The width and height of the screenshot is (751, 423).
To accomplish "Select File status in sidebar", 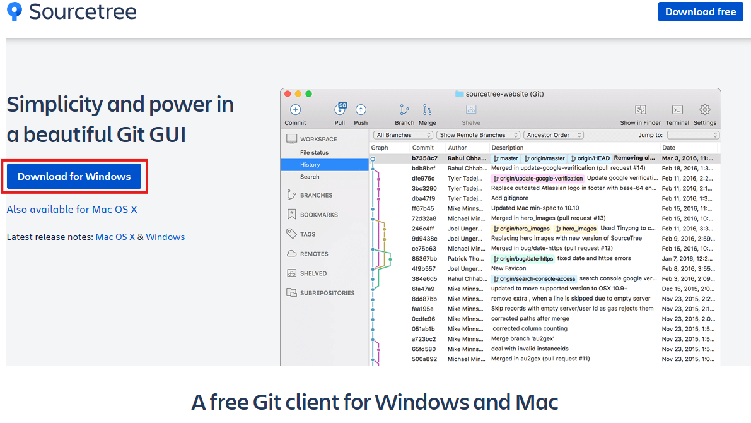I will click(x=314, y=153).
